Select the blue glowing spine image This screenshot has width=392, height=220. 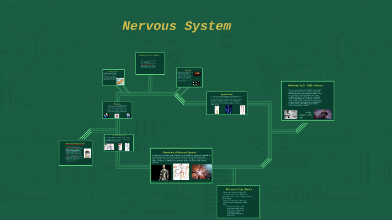(228, 109)
